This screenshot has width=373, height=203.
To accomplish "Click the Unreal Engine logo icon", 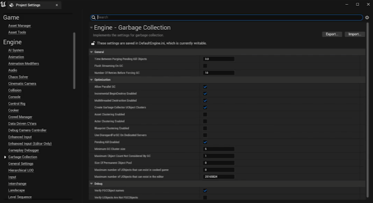I will coord(3,4).
